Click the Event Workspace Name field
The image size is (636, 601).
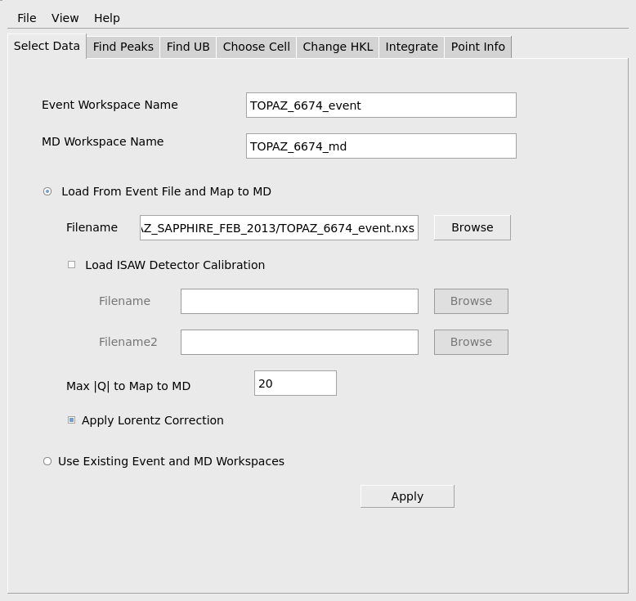[381, 105]
